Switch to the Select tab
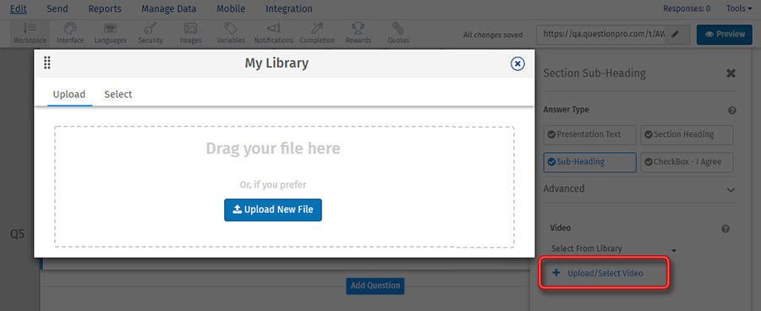 [x=118, y=94]
